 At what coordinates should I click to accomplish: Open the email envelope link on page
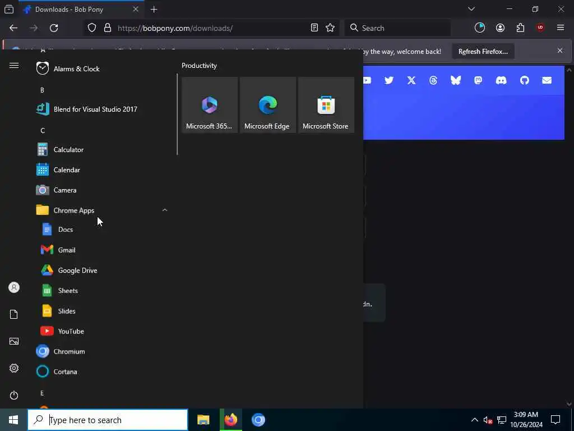(x=547, y=80)
